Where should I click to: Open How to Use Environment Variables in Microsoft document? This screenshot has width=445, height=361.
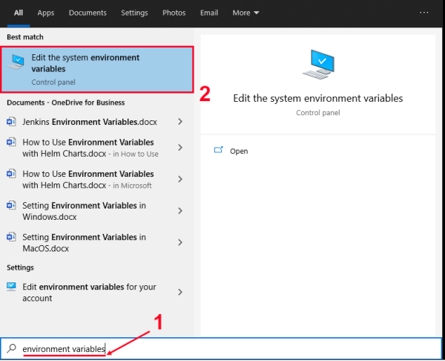[89, 179]
